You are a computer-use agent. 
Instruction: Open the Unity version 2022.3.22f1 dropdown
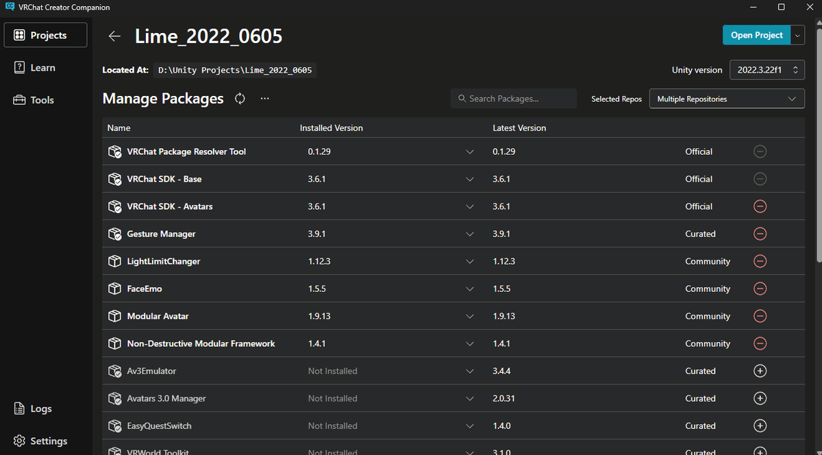tap(767, 70)
